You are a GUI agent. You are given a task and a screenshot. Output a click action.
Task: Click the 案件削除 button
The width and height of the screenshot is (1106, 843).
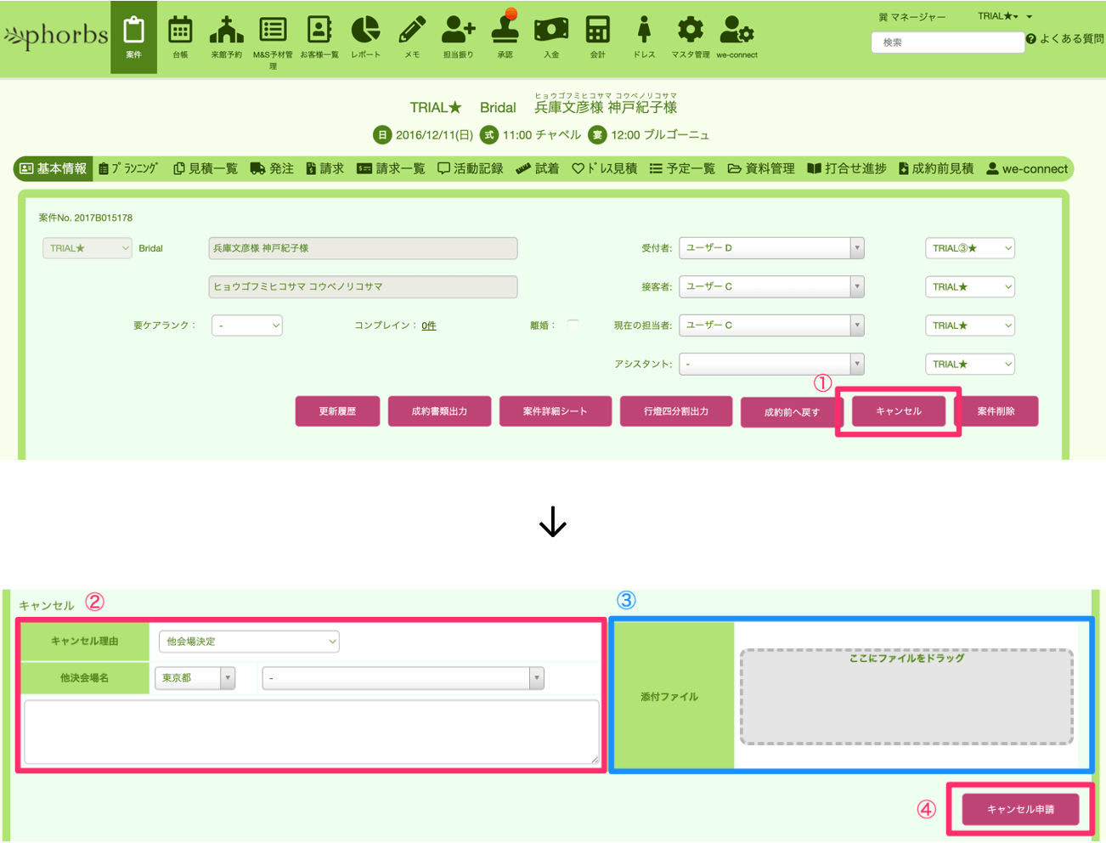click(996, 411)
